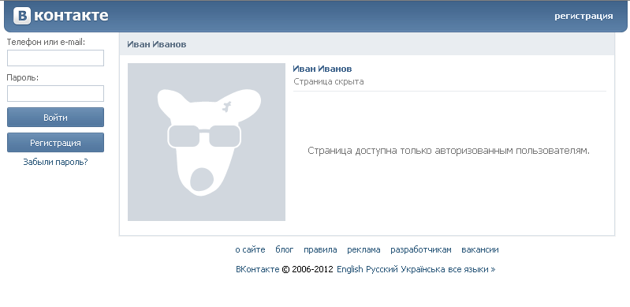Screen dimensions: 630x307
Task: Open the Иван Иванов profile name link
Action: click(x=322, y=69)
